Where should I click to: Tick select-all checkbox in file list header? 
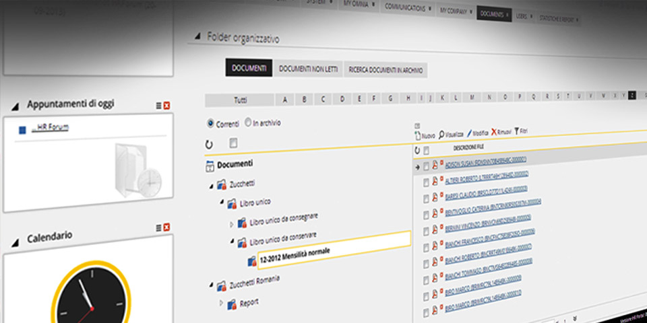click(426, 150)
